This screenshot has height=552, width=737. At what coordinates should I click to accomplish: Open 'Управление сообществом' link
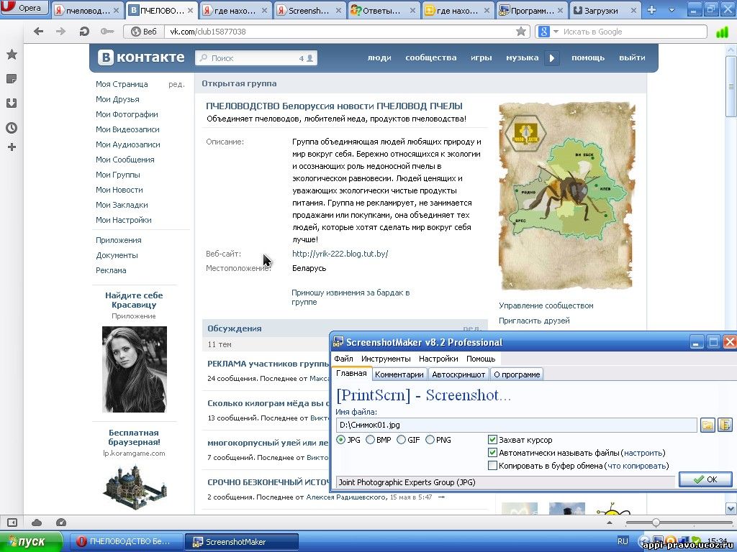click(x=546, y=305)
